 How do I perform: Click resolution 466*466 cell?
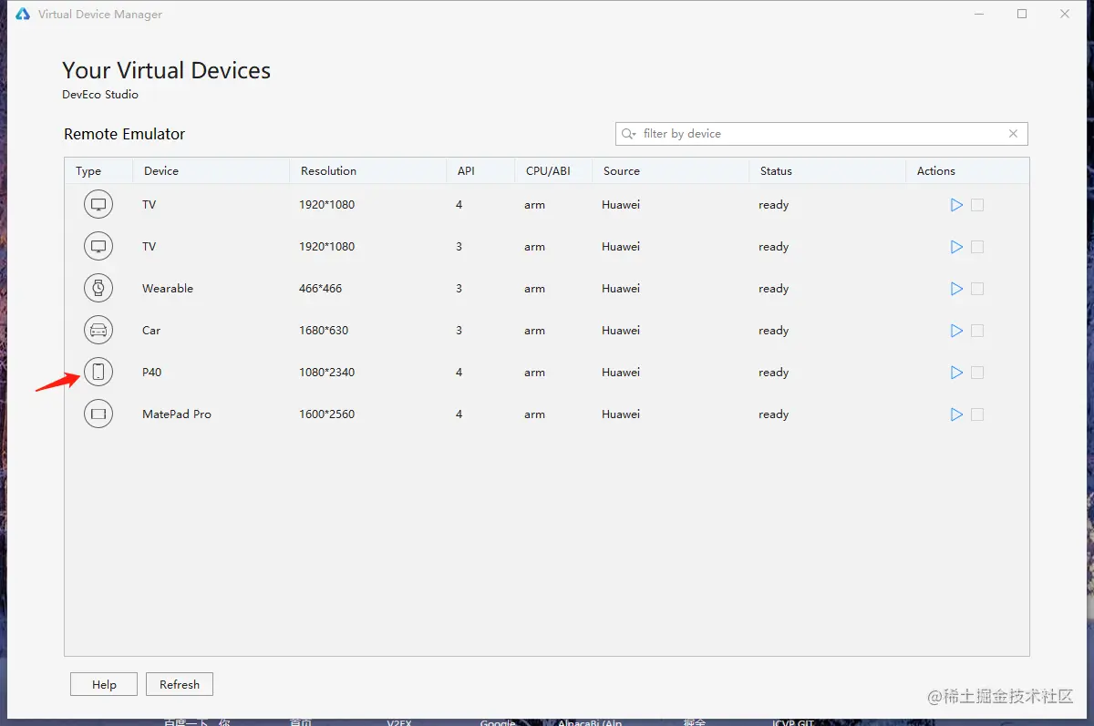(x=321, y=289)
